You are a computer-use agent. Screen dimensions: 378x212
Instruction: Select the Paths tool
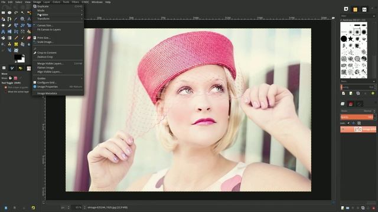9,19
